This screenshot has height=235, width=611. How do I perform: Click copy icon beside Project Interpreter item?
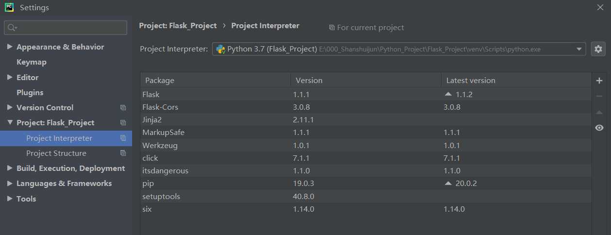pyautogui.click(x=123, y=138)
